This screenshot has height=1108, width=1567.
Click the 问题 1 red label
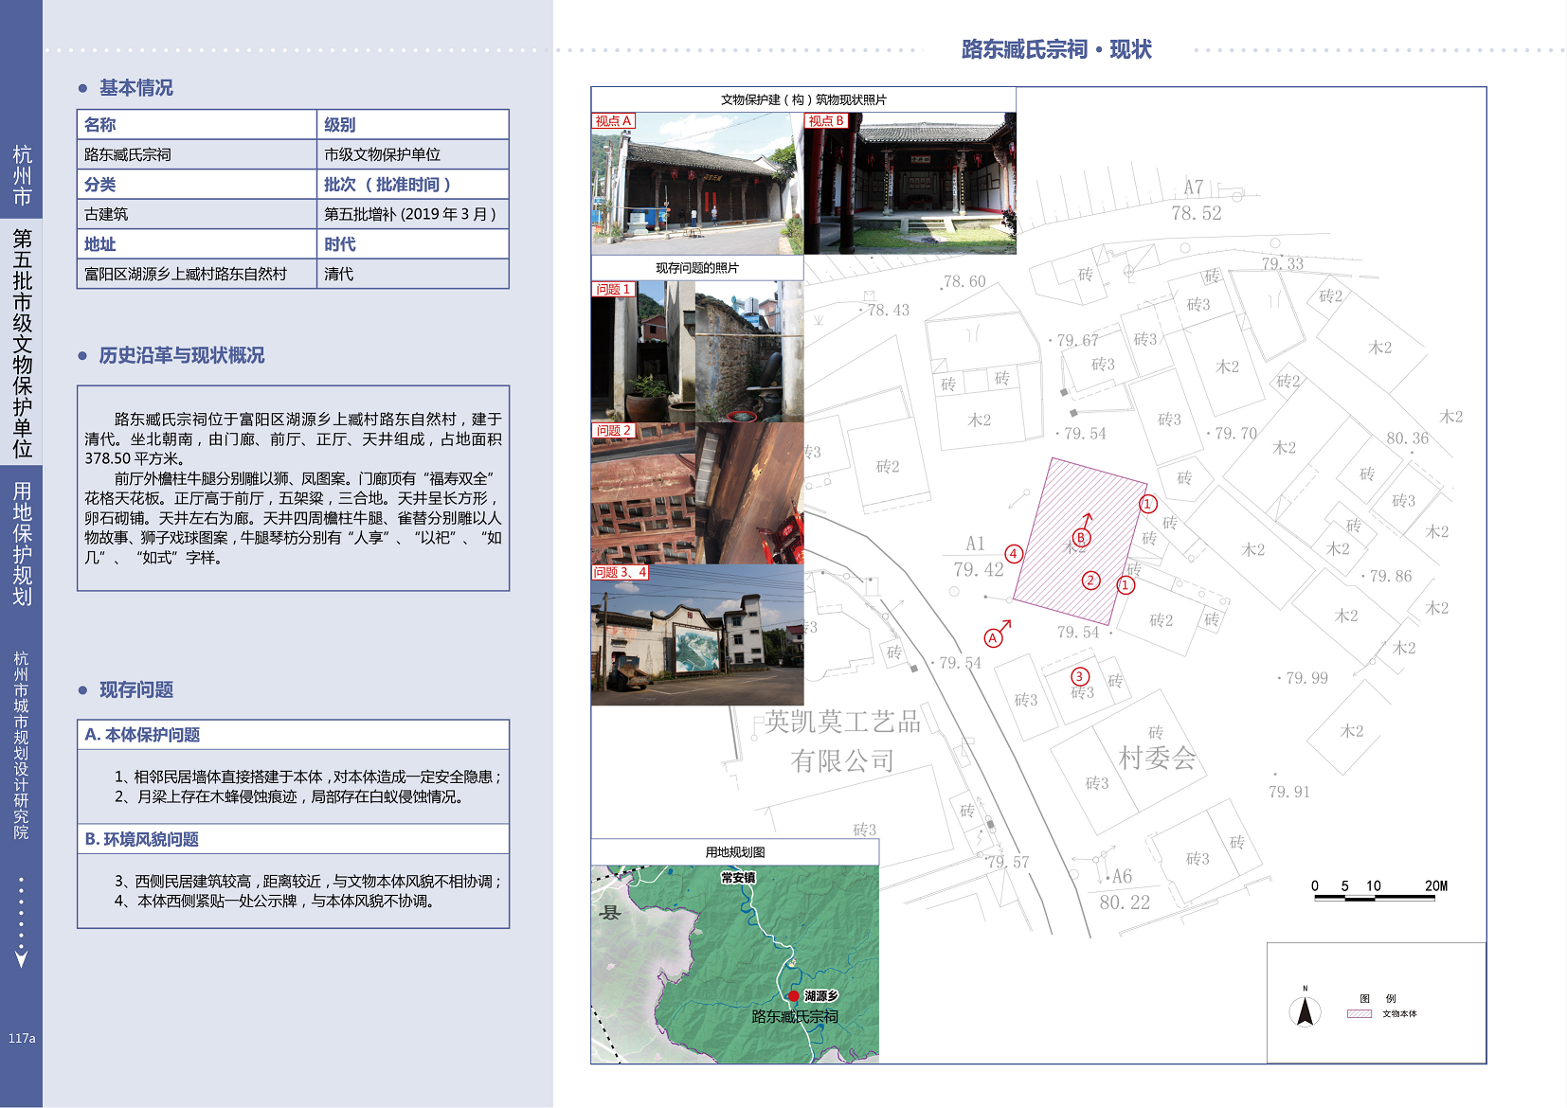613,289
